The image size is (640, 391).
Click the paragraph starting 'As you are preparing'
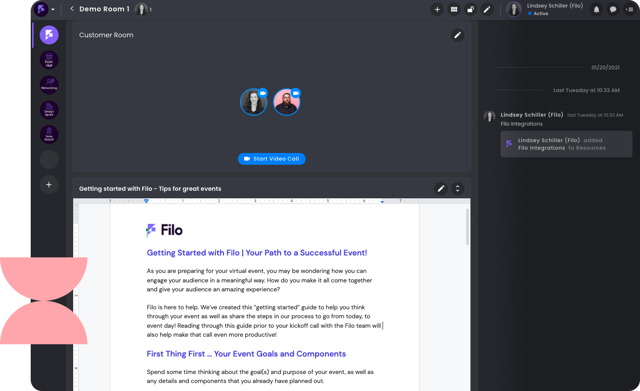coord(259,280)
